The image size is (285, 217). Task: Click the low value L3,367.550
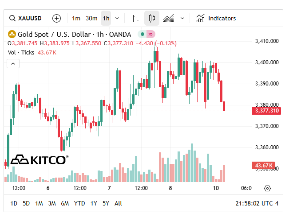87,43
